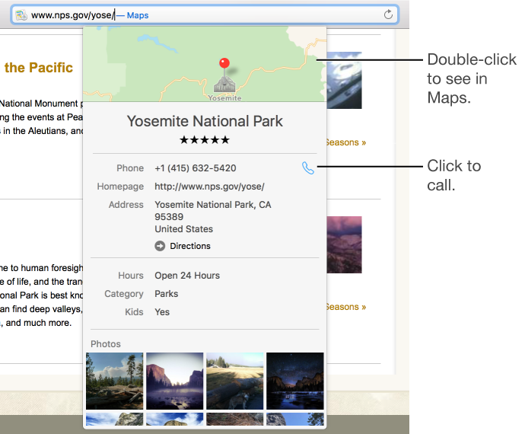The width and height of the screenshot is (525, 434).
Task: Click the upper Seasons » link
Action: (346, 142)
